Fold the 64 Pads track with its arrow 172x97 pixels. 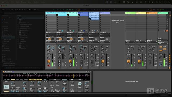pos(77,13)
